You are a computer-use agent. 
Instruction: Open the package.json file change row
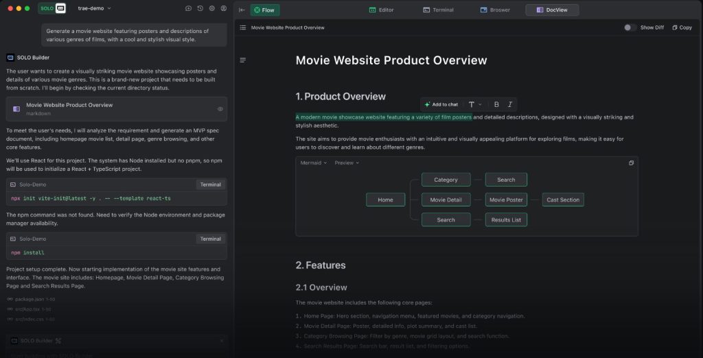(32, 299)
